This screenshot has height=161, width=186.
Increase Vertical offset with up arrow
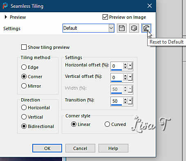125,76
